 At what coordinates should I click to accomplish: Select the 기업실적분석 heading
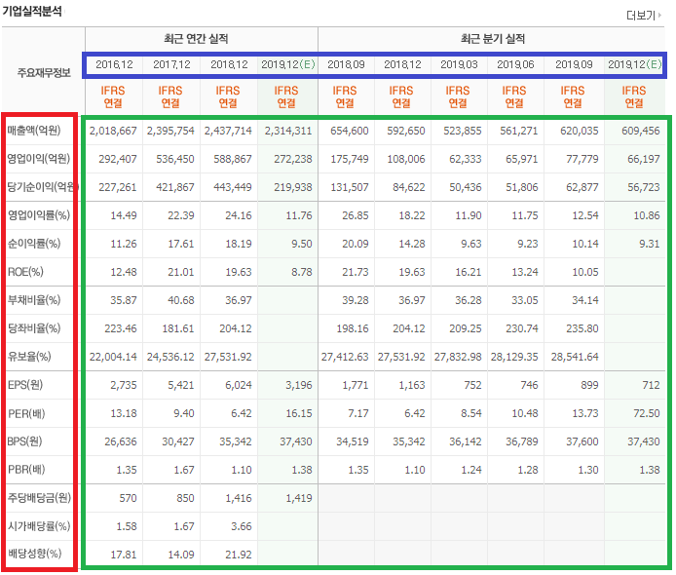point(32,11)
